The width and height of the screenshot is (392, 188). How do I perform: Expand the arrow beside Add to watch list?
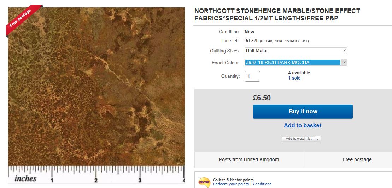click(318, 139)
